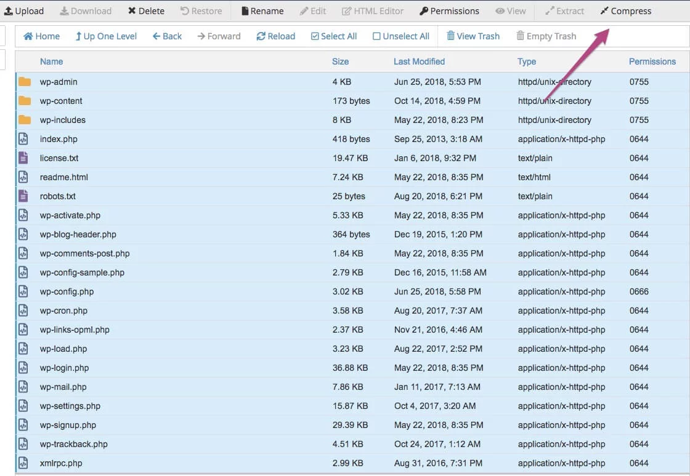Click the Rename toolbar button
Screen dimensions: 690x476
point(262,11)
